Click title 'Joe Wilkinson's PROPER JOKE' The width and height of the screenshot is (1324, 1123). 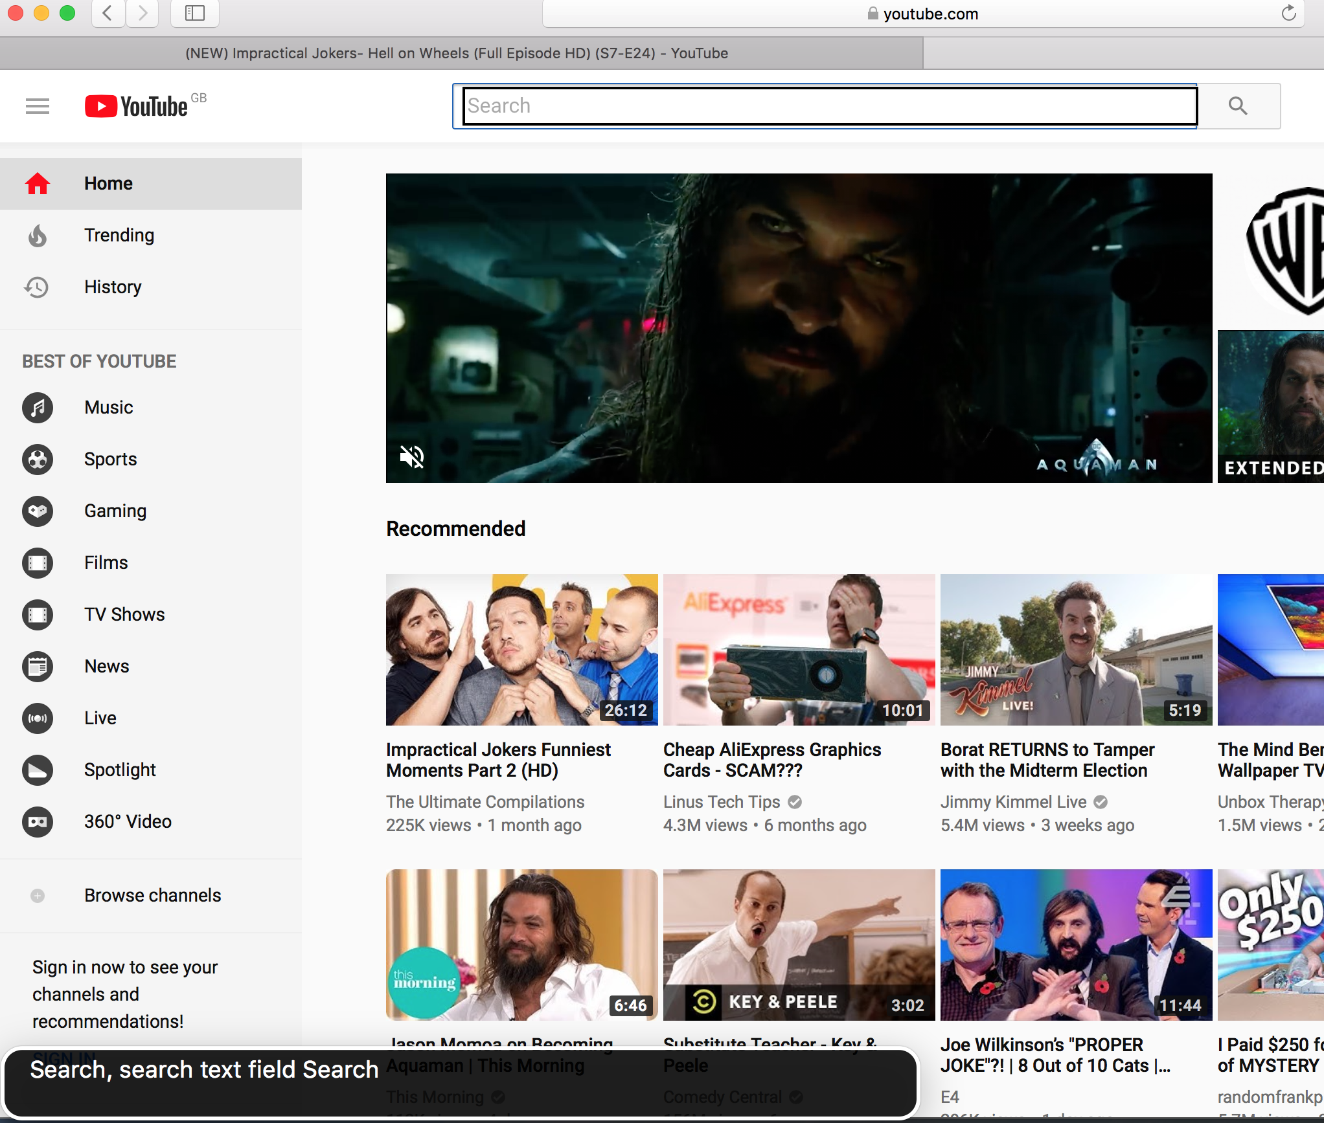[x=1055, y=1055]
